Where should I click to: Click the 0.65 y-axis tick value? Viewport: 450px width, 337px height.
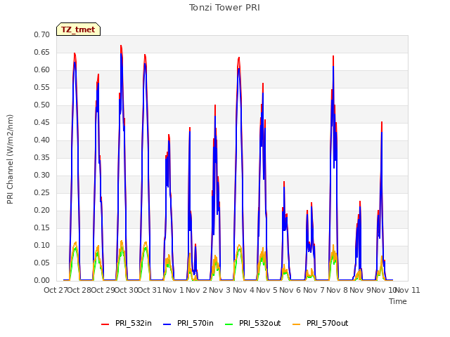click(x=42, y=52)
